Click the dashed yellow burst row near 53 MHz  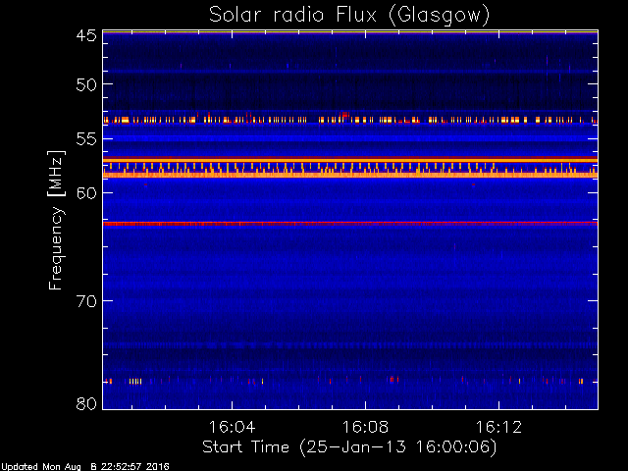[350, 120]
